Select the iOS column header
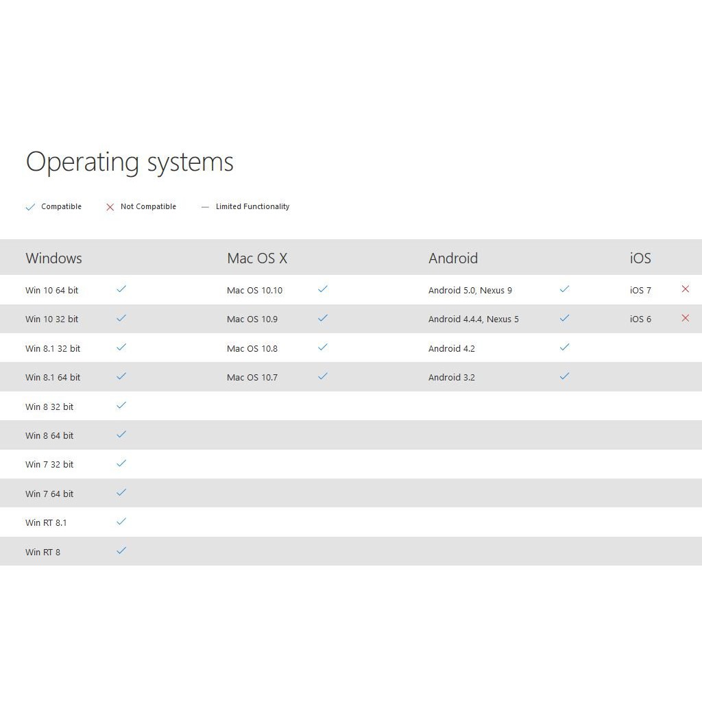This screenshot has width=702, height=702. (640, 258)
